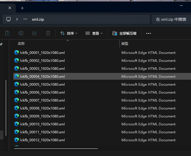Click the This PC monitor icon in address bar

coord(8,19)
